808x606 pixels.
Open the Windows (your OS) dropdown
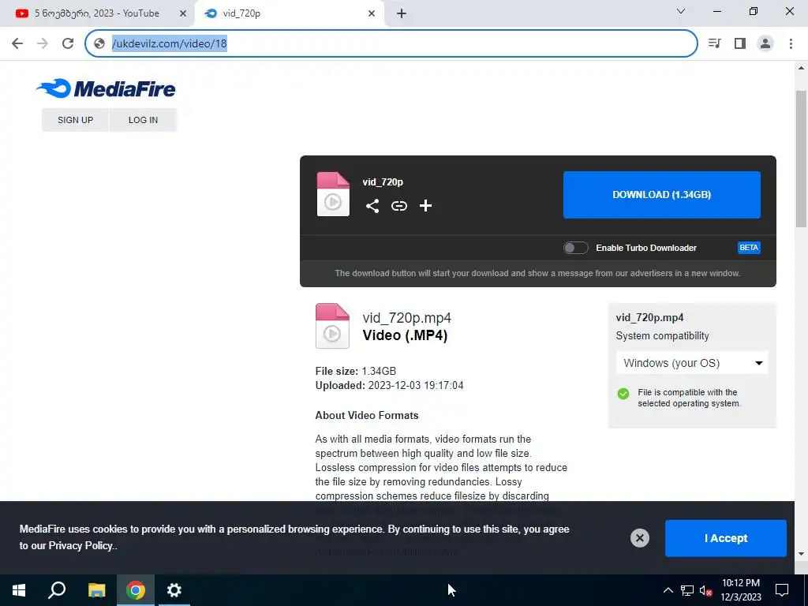coord(692,363)
